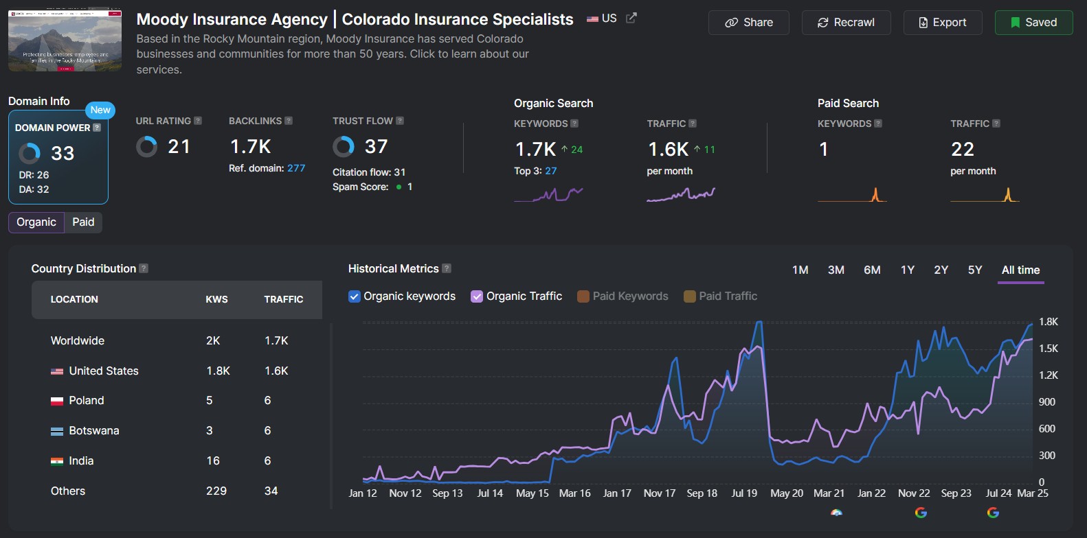Screen dimensions: 1087x538
Task: Enable the Paid Keywords checkbox
Action: [583, 296]
